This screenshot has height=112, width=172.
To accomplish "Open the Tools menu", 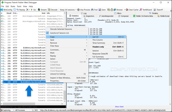I will 19,6.
